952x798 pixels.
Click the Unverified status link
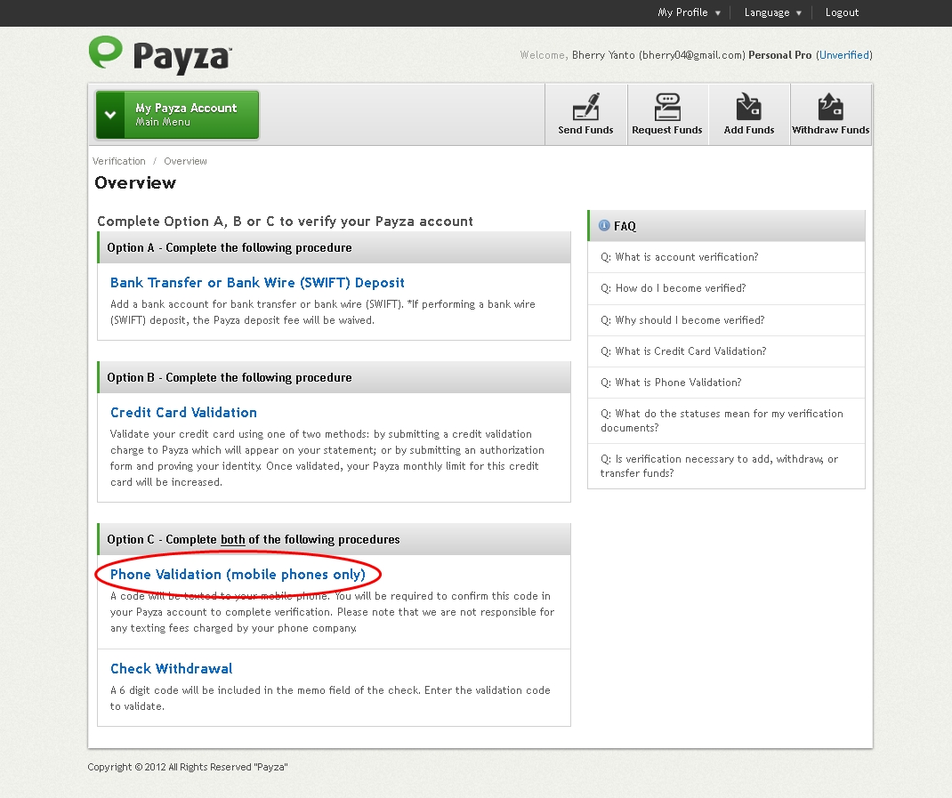(x=844, y=55)
